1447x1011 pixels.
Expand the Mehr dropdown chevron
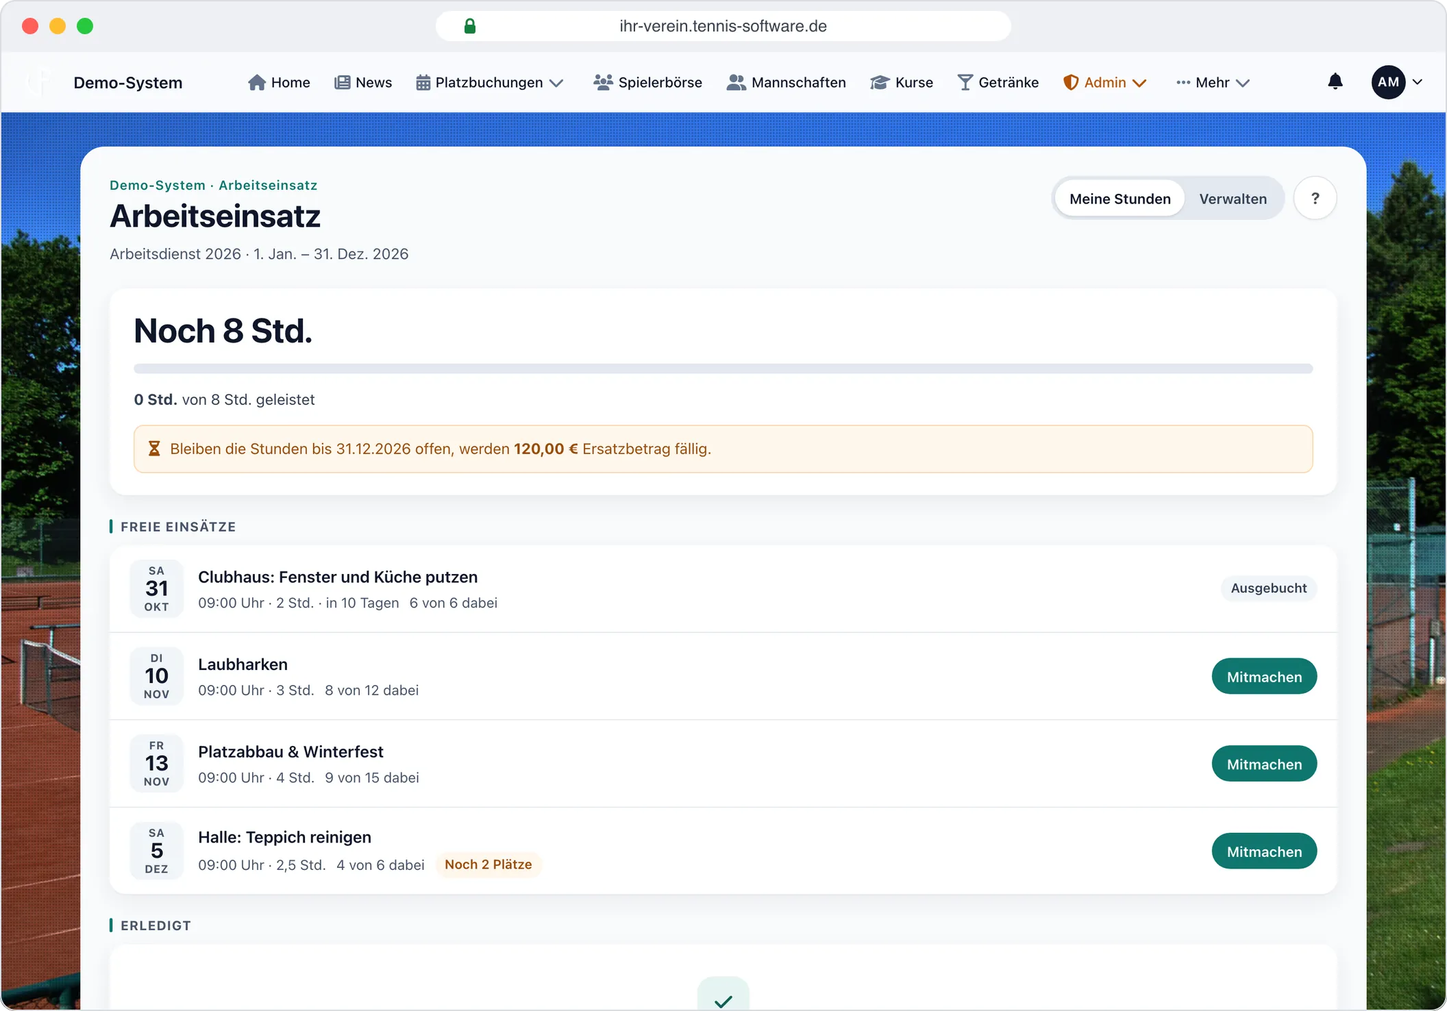point(1243,83)
